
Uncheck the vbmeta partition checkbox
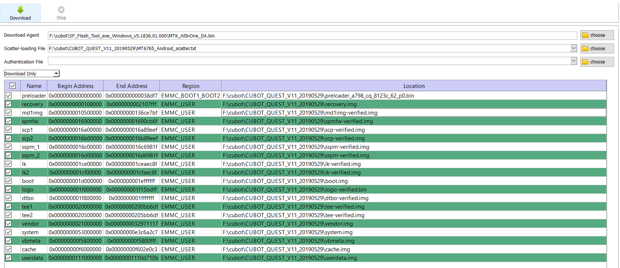coord(9,241)
